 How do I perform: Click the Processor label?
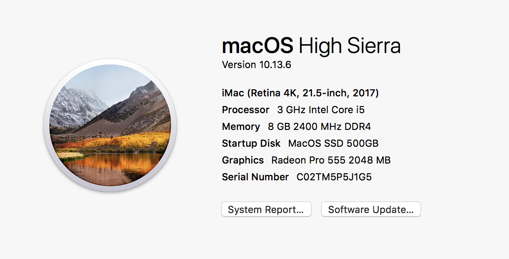[245, 110]
